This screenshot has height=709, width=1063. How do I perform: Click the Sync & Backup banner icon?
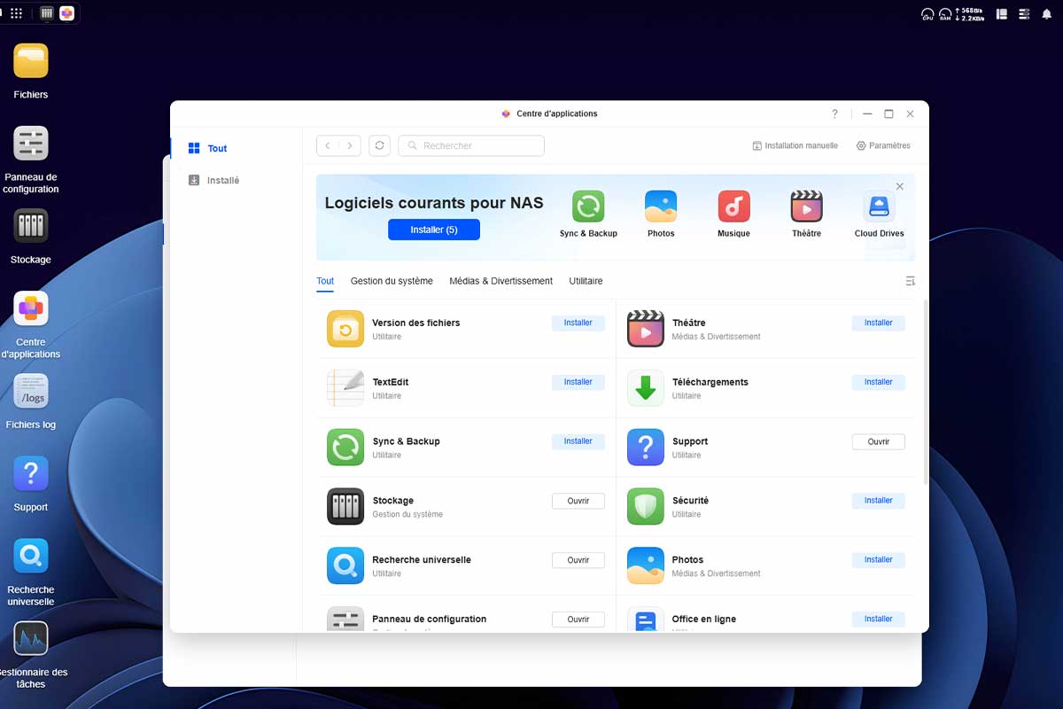point(588,206)
